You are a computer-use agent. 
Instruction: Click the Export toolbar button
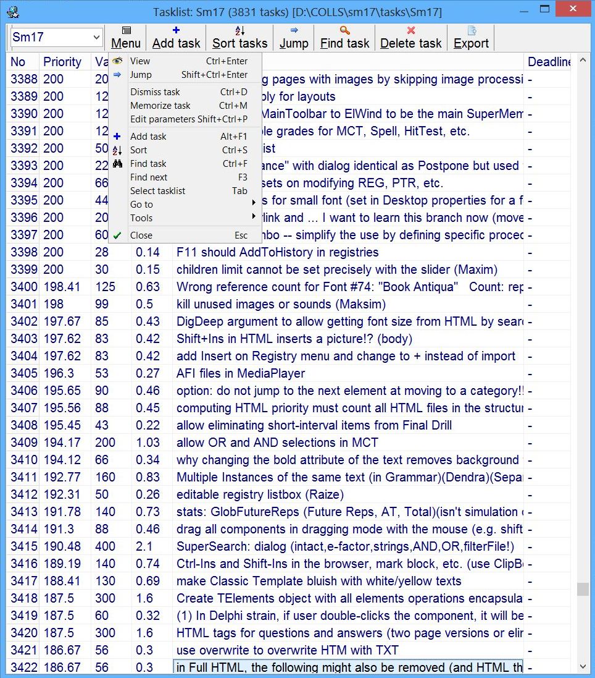(x=471, y=38)
